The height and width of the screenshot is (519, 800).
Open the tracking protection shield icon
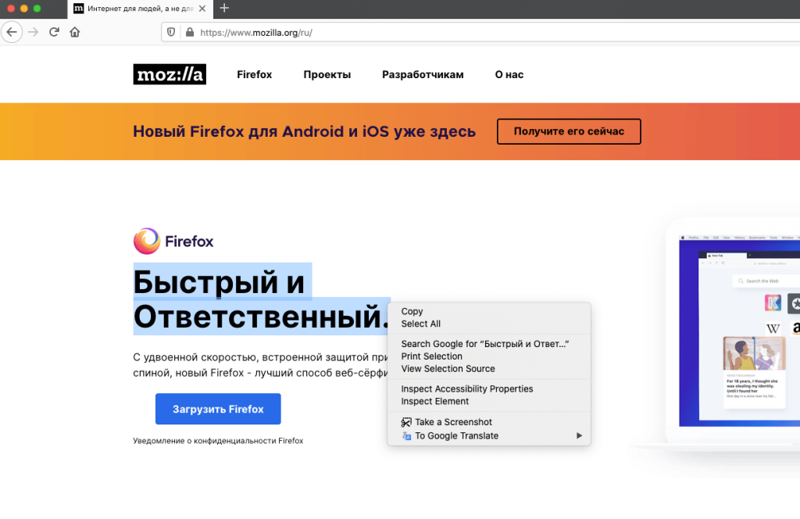171,32
